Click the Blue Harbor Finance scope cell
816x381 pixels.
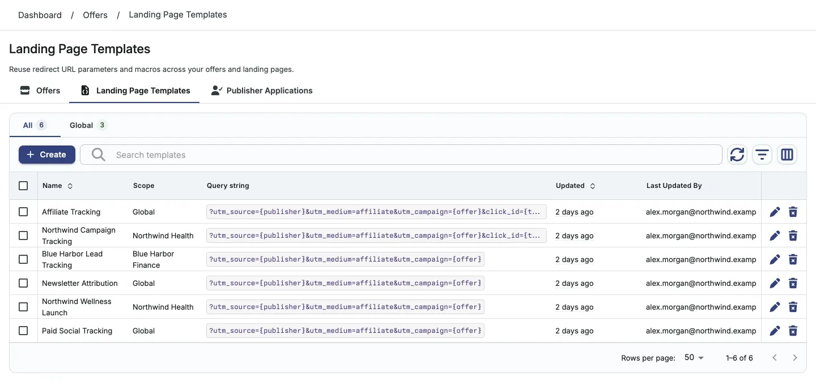[154, 259]
